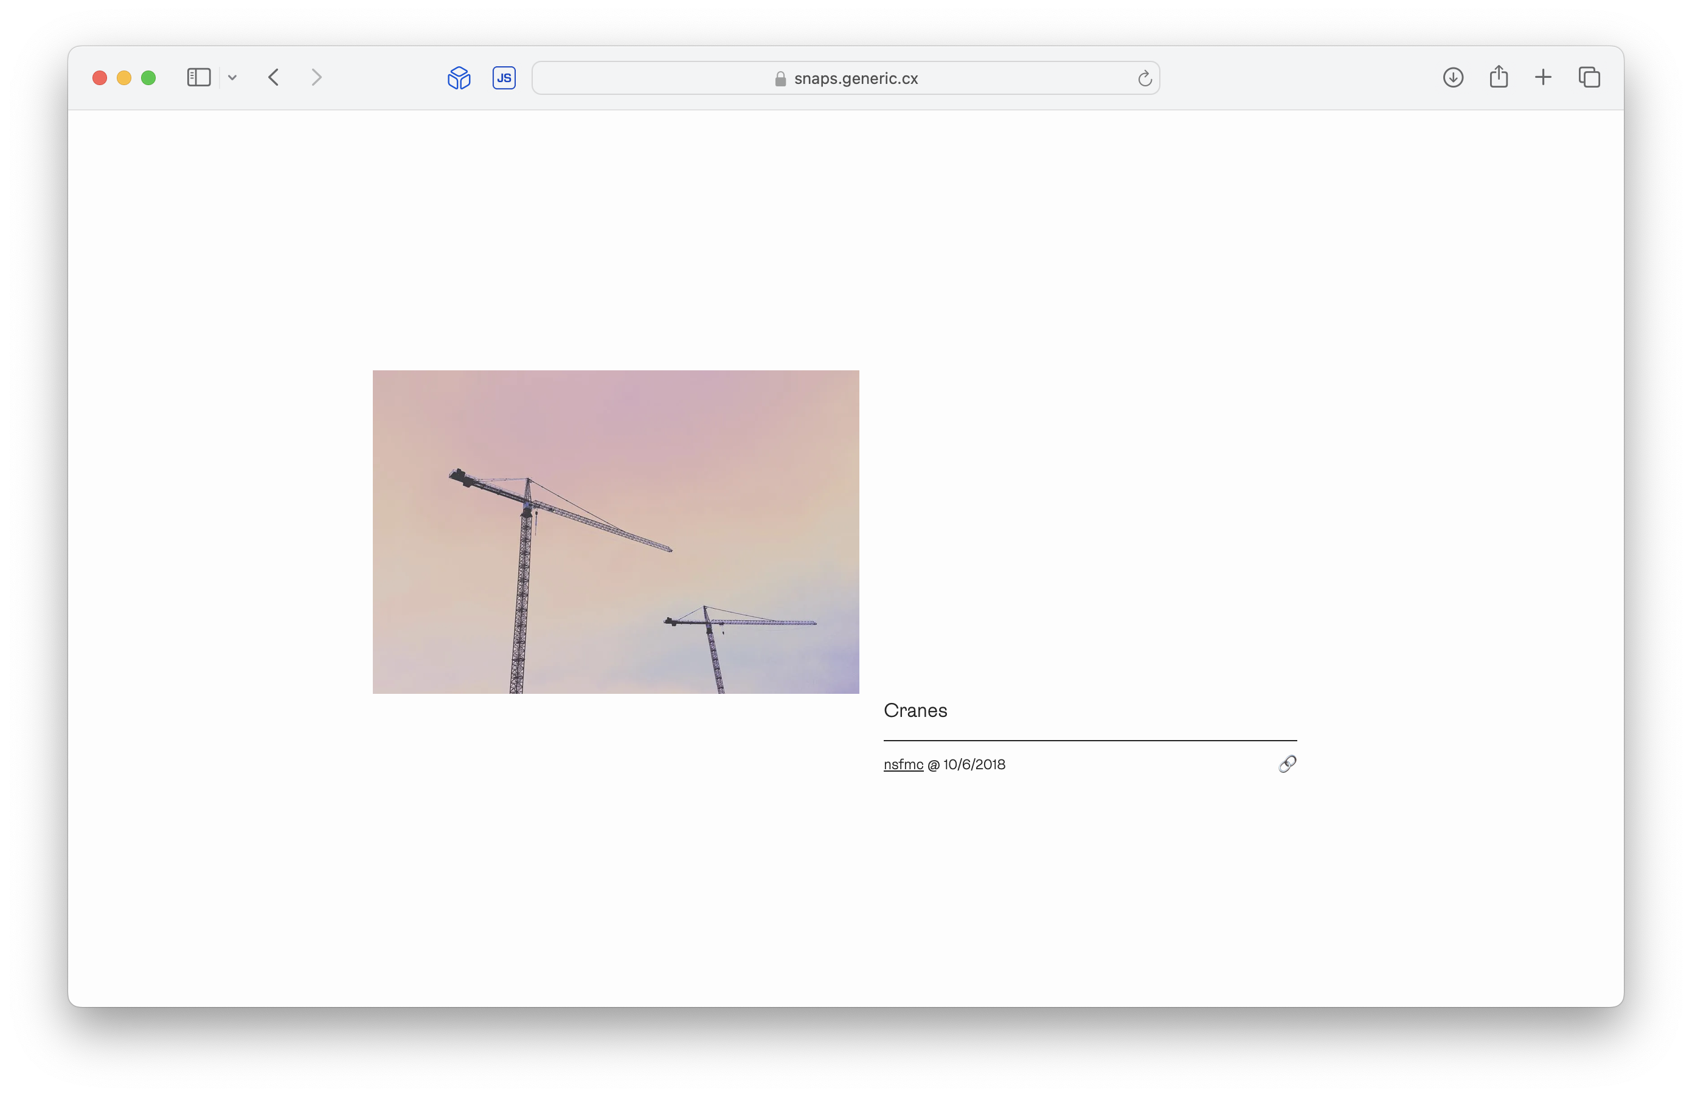
Task: Close the Safari window with the red button
Action: click(100, 78)
